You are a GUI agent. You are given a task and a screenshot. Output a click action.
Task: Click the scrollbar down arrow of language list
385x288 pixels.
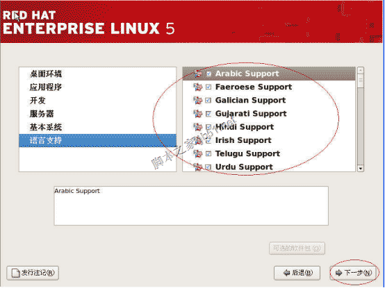point(361,169)
